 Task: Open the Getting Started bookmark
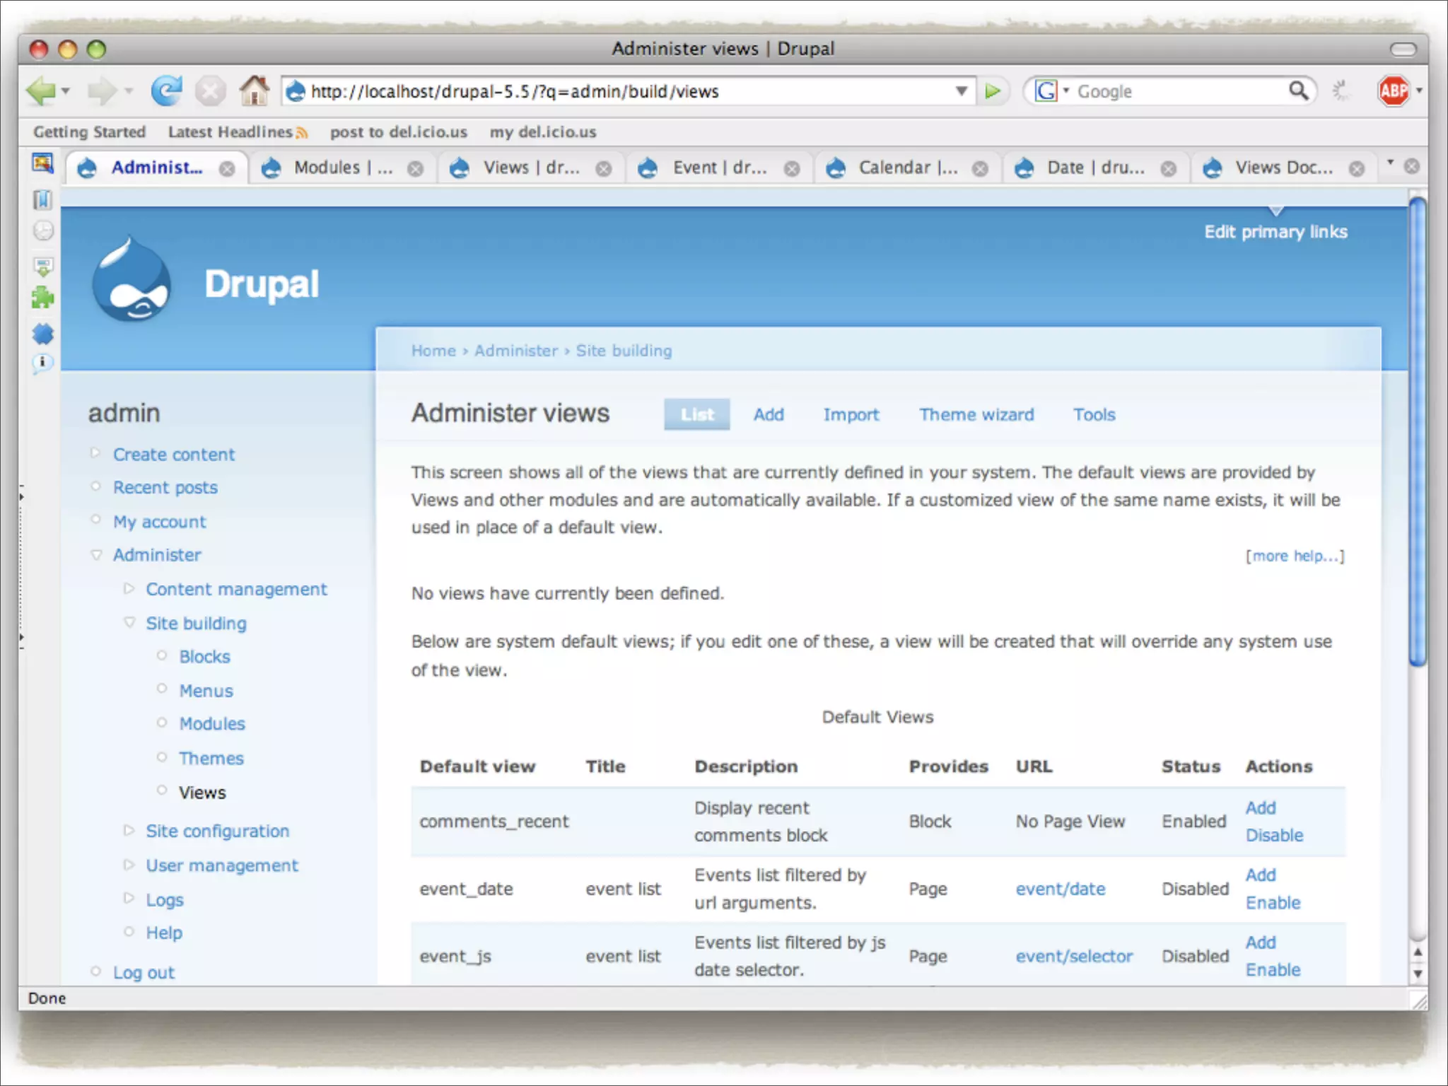pos(89,132)
